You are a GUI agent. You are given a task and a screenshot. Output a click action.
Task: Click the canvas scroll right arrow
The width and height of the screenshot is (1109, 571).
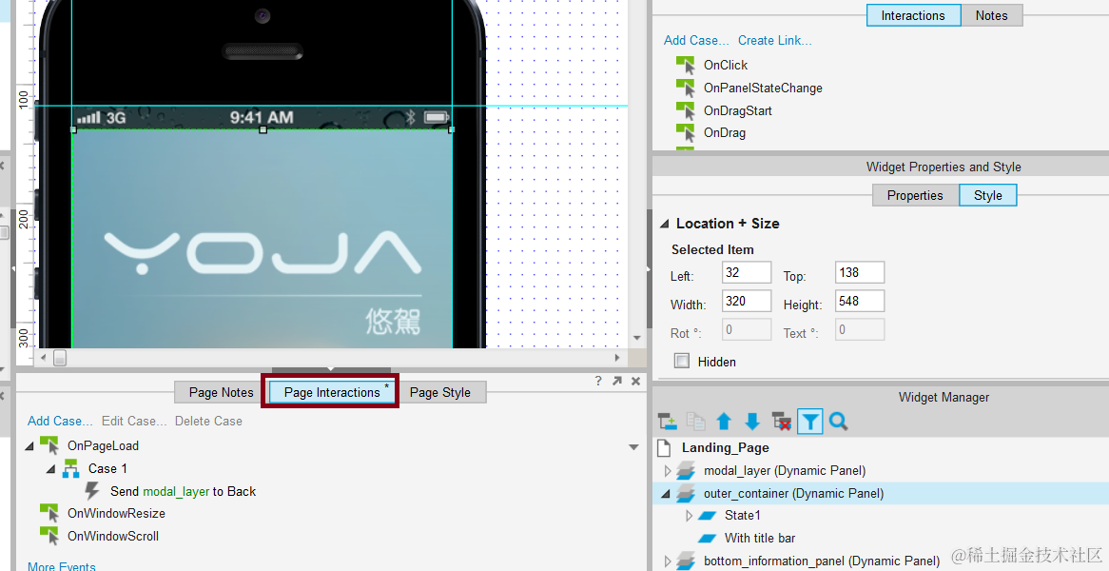tap(616, 358)
